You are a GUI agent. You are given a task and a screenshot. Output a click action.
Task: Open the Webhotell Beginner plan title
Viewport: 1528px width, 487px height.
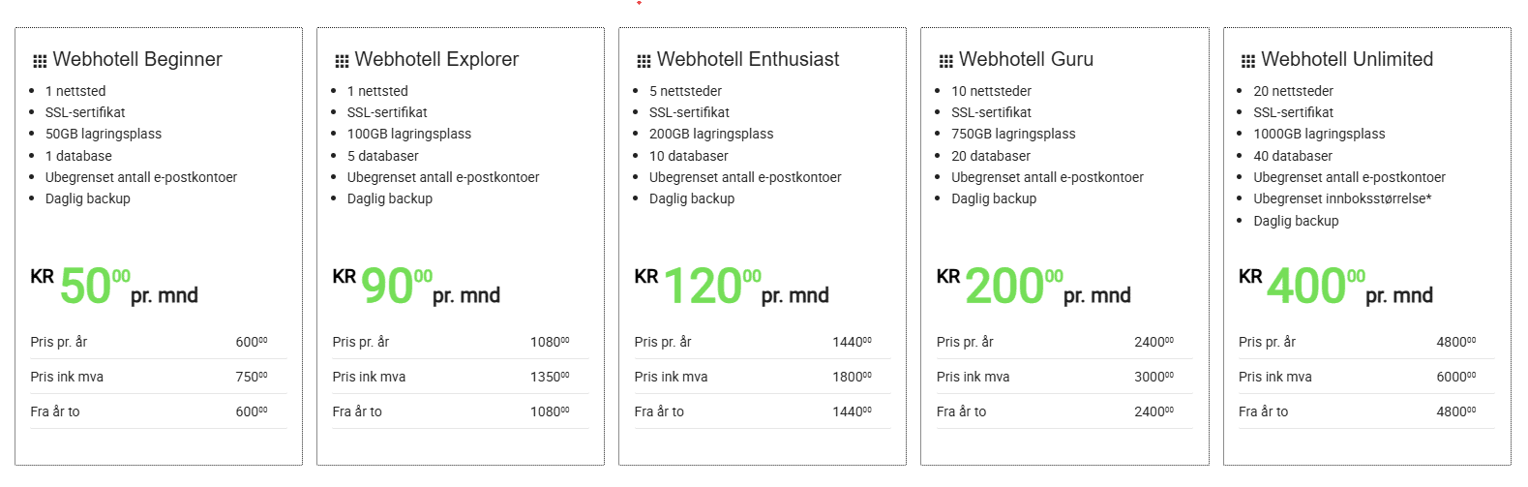pos(137,59)
